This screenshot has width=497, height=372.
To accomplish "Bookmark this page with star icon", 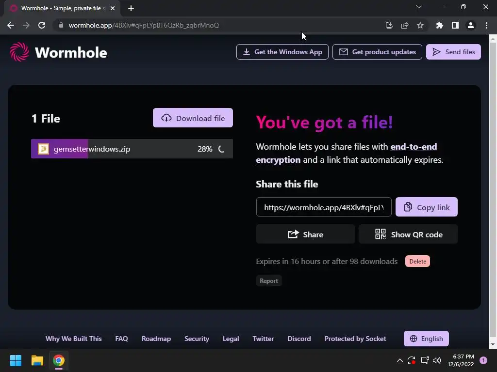I will (x=420, y=25).
